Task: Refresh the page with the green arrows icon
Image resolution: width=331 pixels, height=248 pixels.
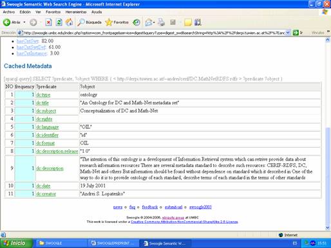Action: [x=59, y=22]
